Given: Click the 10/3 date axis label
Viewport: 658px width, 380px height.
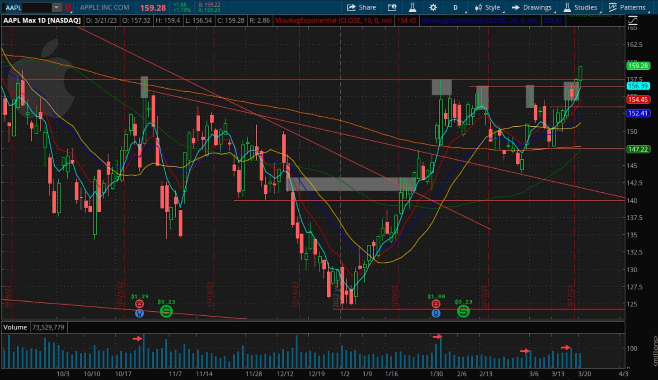Looking at the screenshot, I should 63,374.
